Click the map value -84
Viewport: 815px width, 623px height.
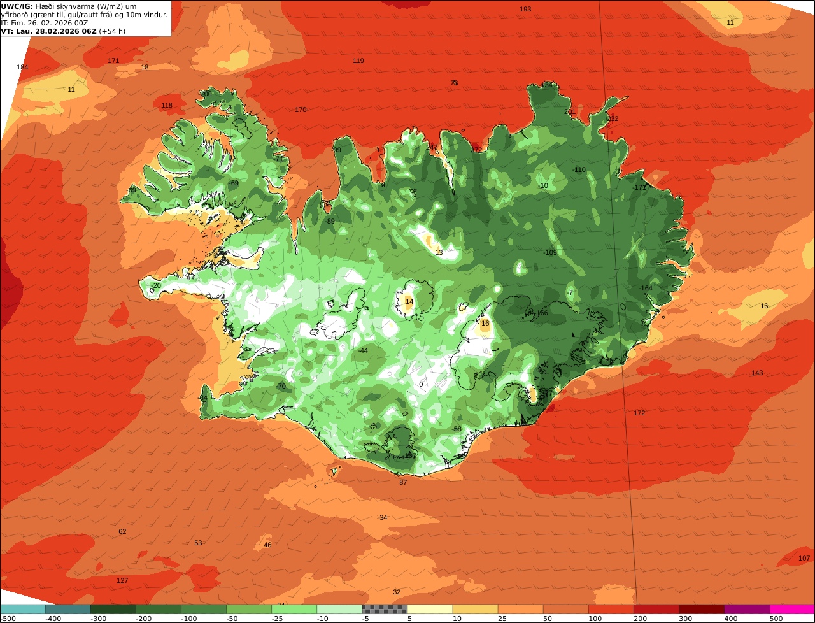(x=203, y=397)
